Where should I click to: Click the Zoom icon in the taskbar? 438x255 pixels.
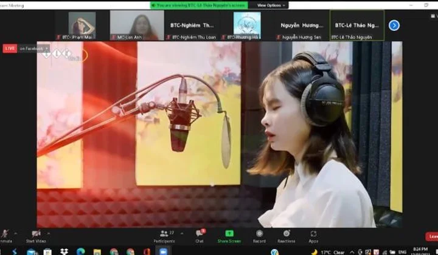[164, 251]
